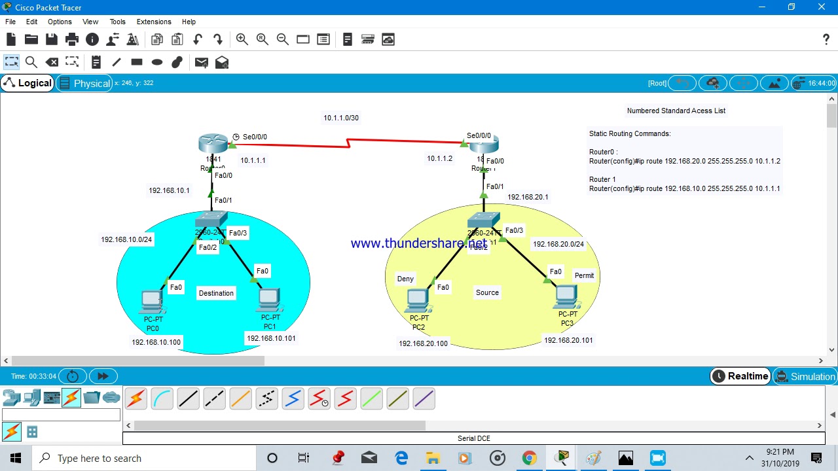Select the Draw Line tool
838x471 pixels.
point(117,62)
